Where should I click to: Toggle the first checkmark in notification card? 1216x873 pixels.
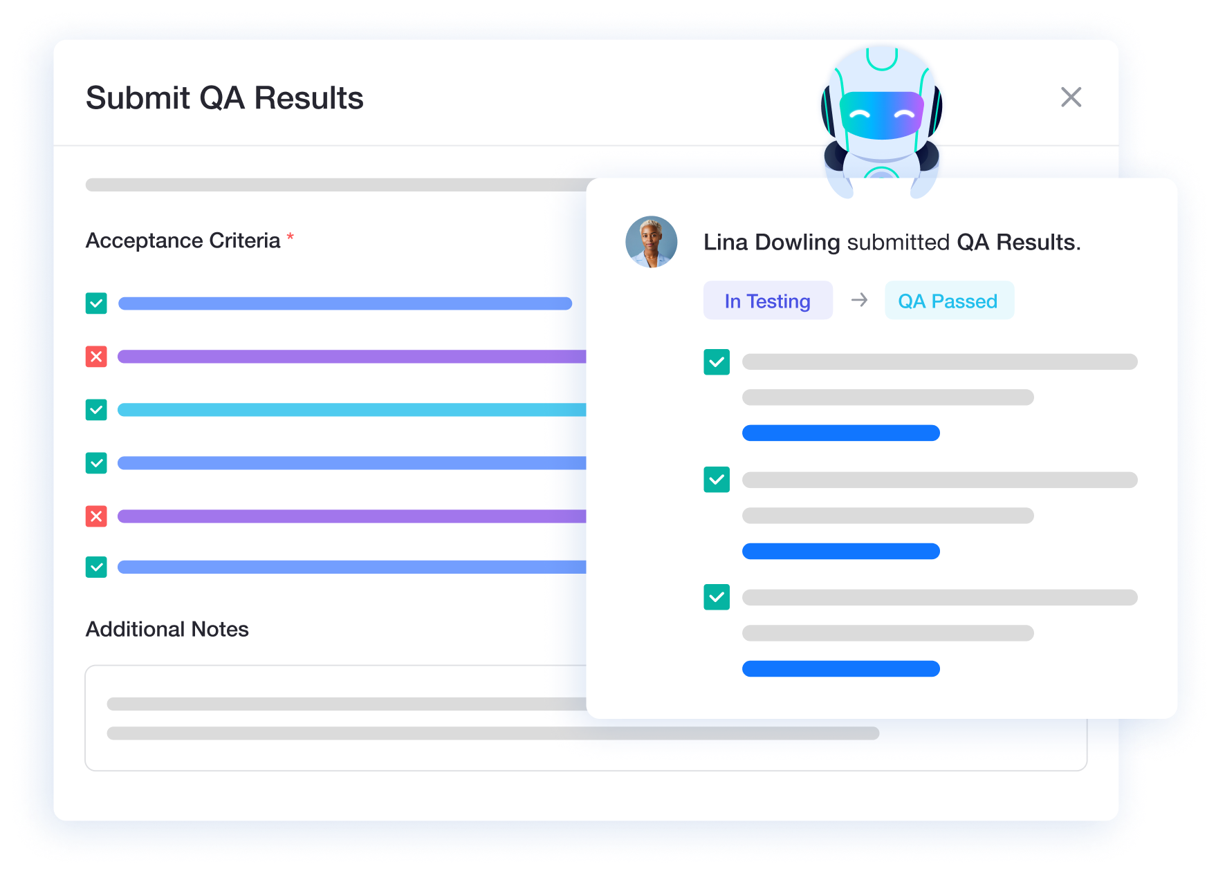pos(717,362)
